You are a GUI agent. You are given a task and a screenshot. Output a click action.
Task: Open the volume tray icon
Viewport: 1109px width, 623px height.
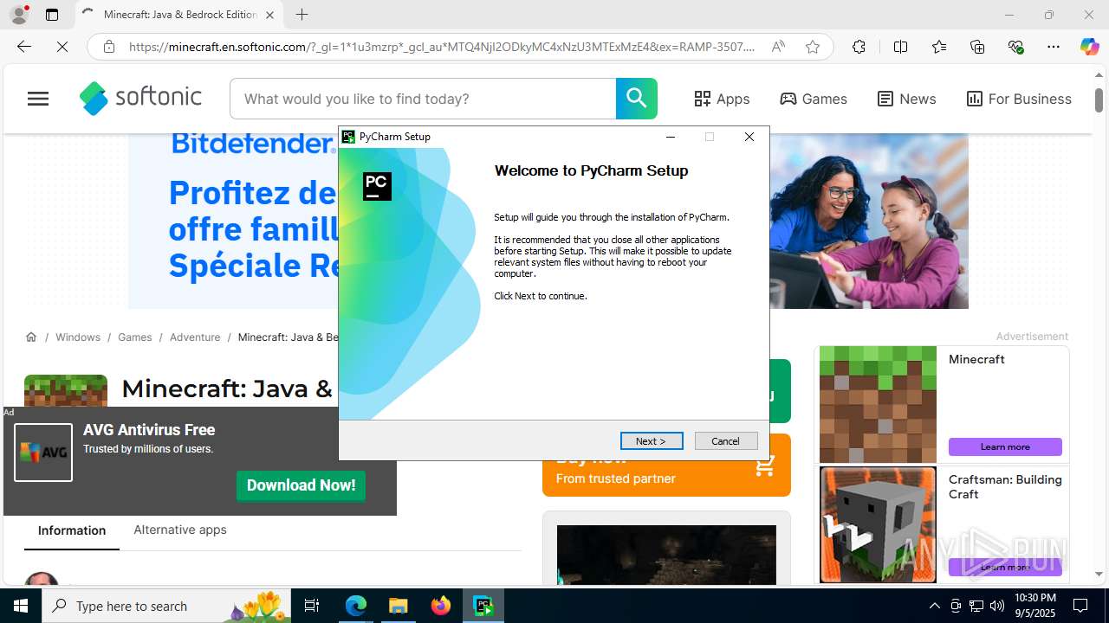(x=997, y=606)
